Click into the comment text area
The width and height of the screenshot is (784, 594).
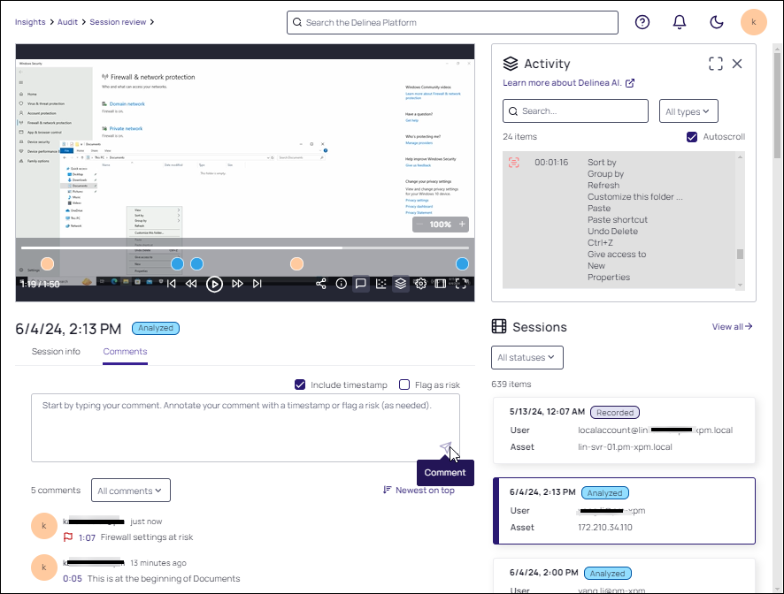[x=245, y=428]
